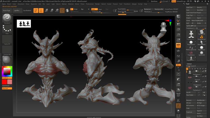Switch to the LightBox tab
Image resolution: width=210 pixels, height=118 pixels.
coord(16,10)
